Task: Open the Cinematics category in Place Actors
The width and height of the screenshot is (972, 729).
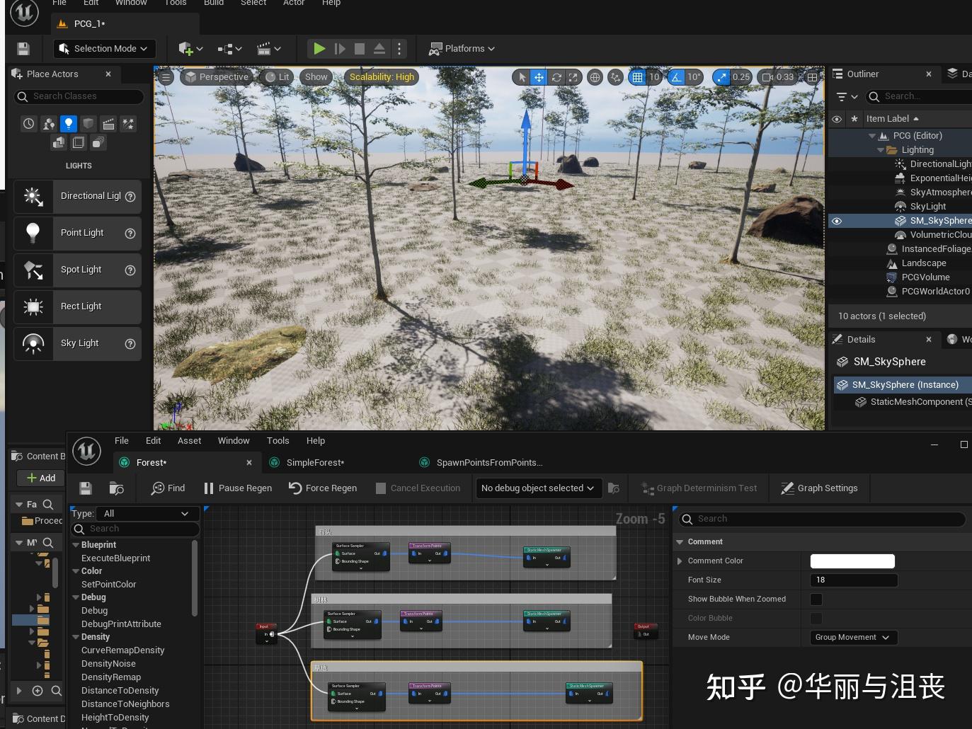Action: pos(108,123)
